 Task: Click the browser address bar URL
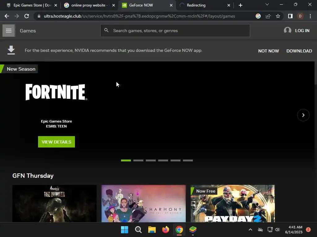[x=140, y=16]
